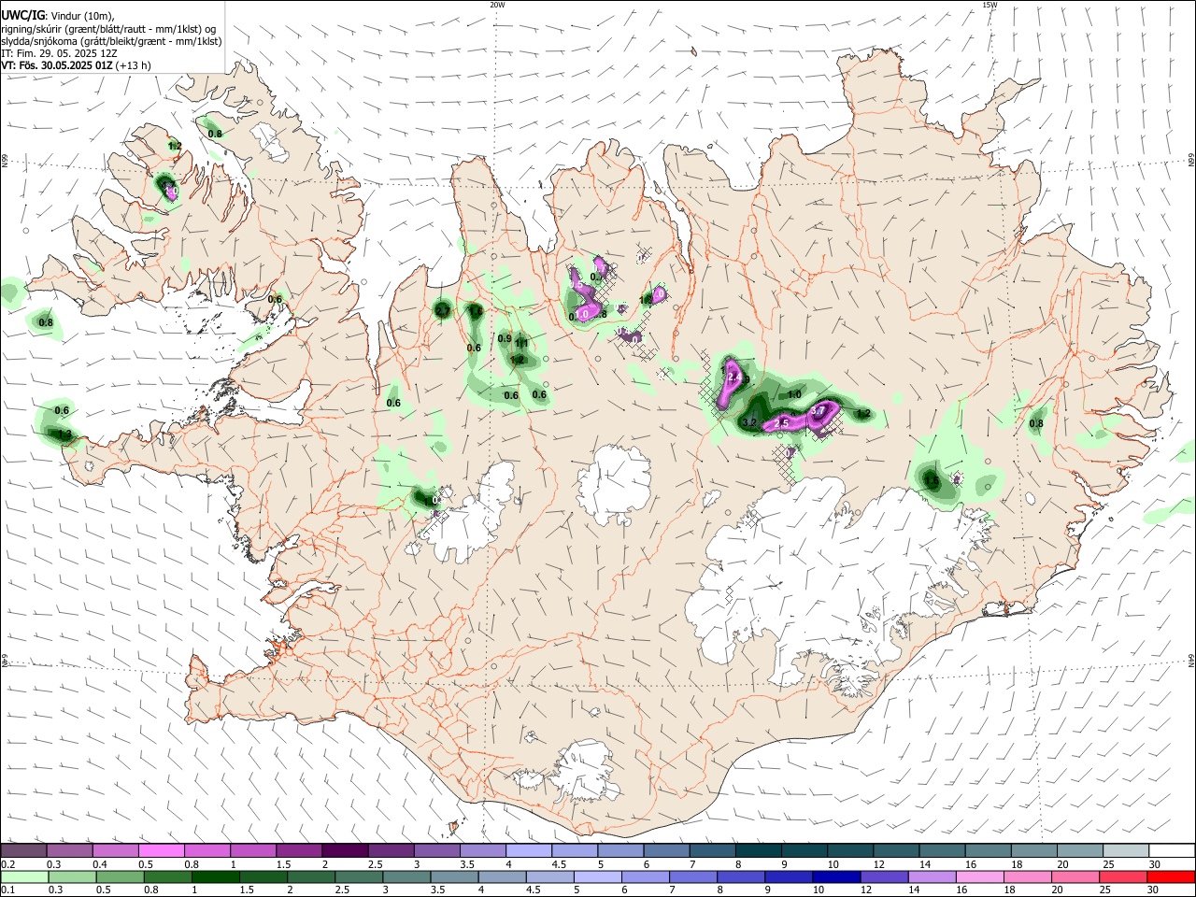Click the lavender 4–4.5 snow scale swatch
1196x897 pixels.
pyautogui.click(x=529, y=851)
